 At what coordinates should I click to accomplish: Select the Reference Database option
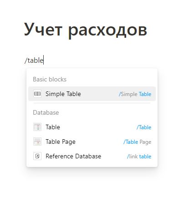click(x=92, y=156)
